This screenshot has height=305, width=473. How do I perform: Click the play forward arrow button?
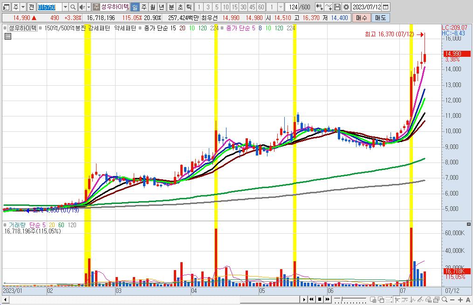304,299
